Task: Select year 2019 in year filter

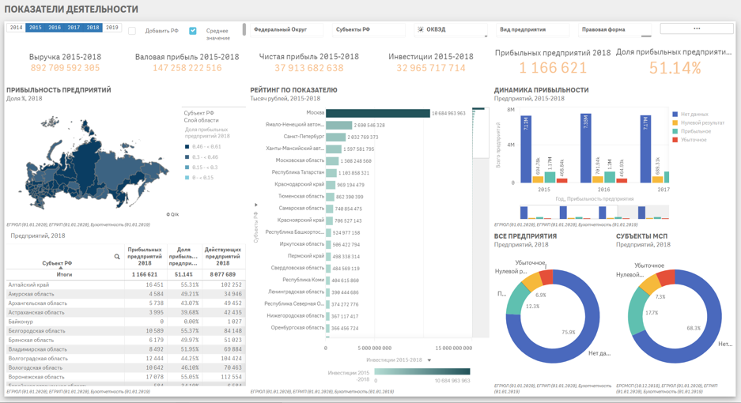Action: click(112, 28)
